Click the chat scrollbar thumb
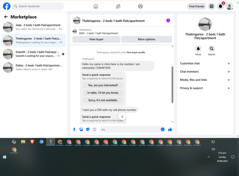The width and height of the screenshot is (239, 176). pyautogui.click(x=172, y=85)
